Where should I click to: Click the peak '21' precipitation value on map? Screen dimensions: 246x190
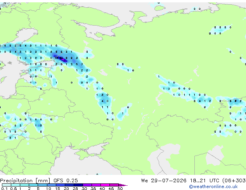click(x=61, y=58)
